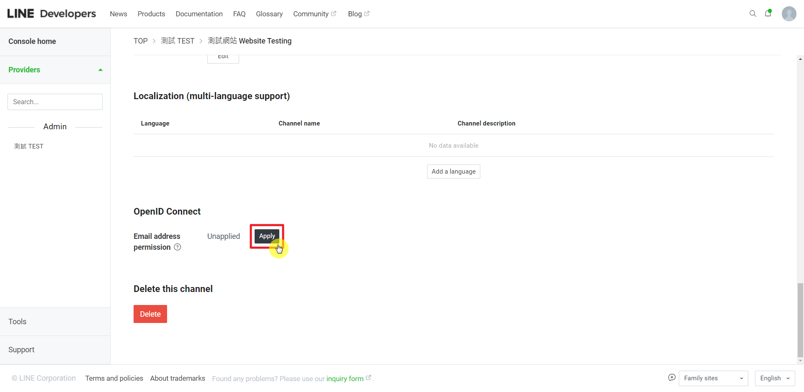Viewport: 804px width, 392px height.
Task: Click the Add a language button
Action: pyautogui.click(x=454, y=172)
